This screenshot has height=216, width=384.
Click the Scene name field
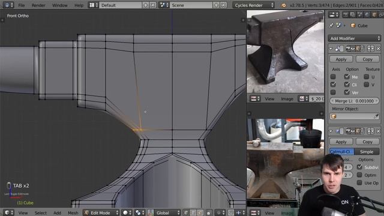[x=191, y=5]
